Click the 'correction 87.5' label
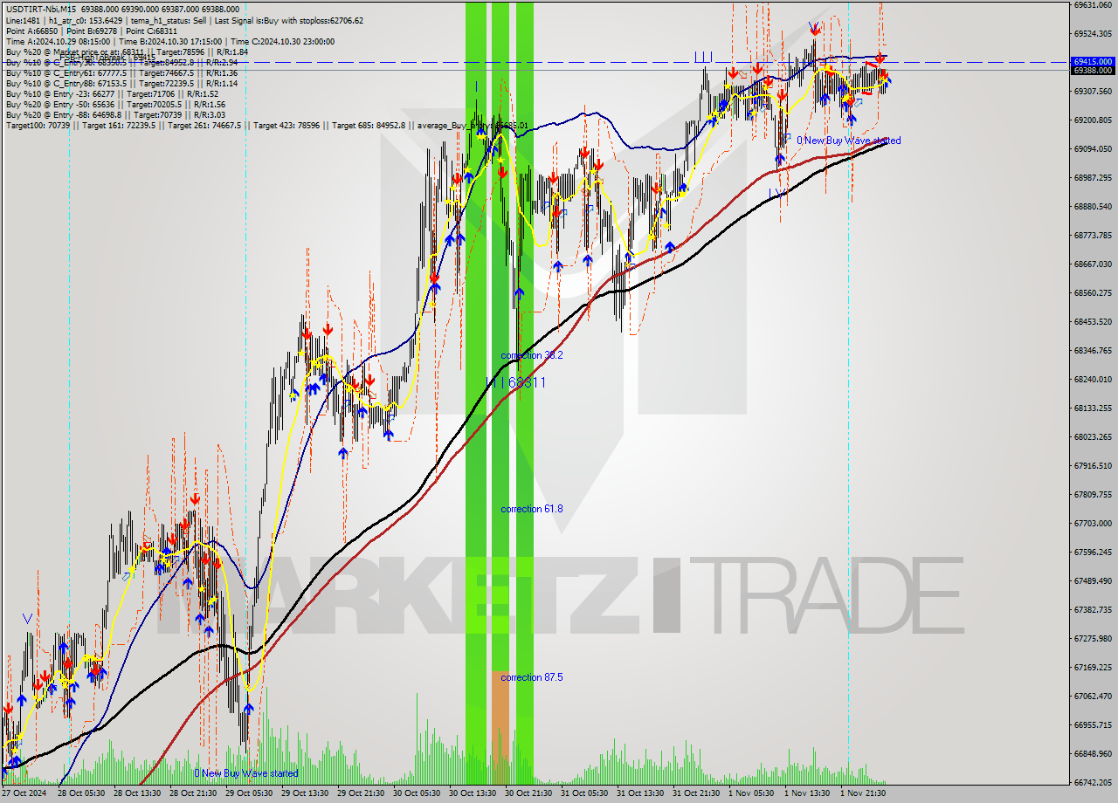1118x803 pixels. pos(531,677)
